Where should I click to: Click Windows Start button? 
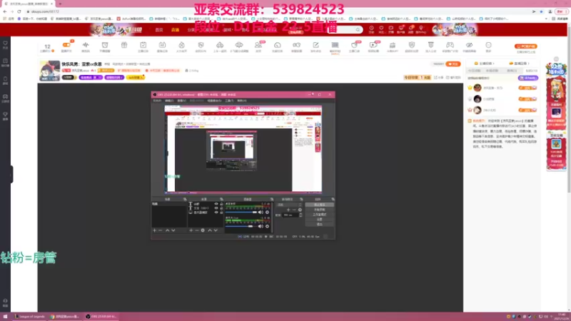point(5,317)
